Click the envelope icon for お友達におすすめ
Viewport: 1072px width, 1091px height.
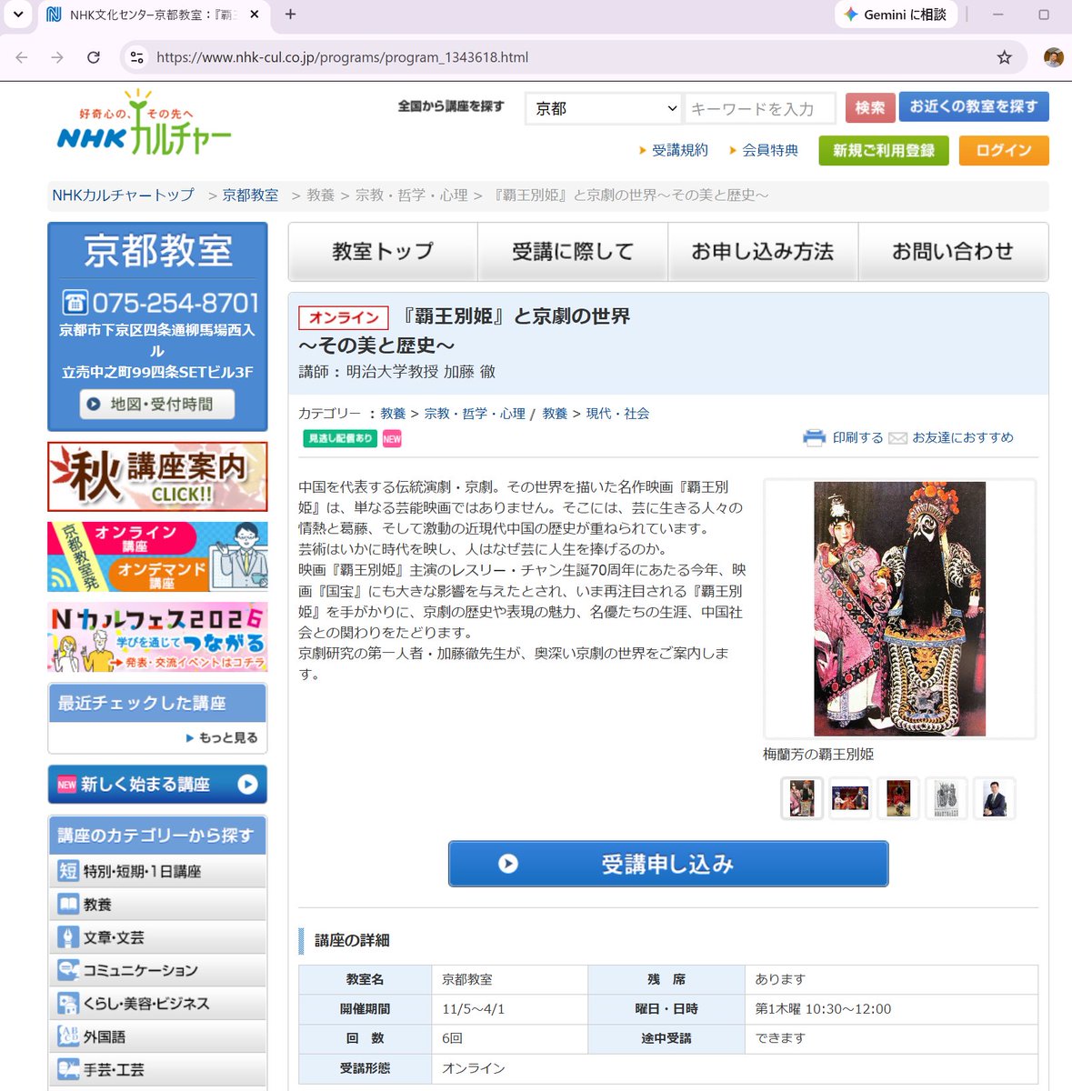897,438
